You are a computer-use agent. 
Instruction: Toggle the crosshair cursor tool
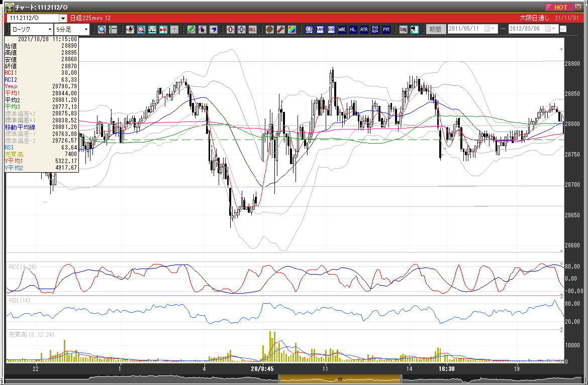(x=113, y=29)
